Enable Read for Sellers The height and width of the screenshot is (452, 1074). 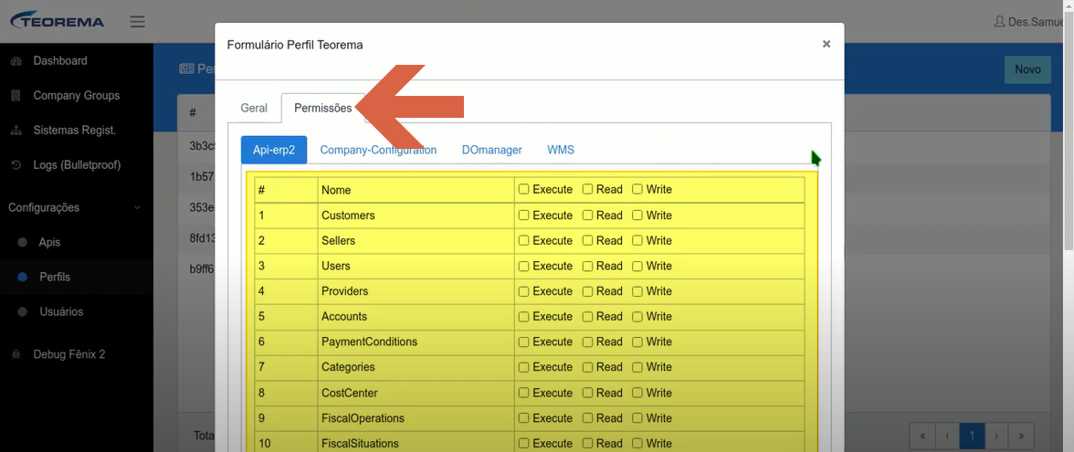588,240
